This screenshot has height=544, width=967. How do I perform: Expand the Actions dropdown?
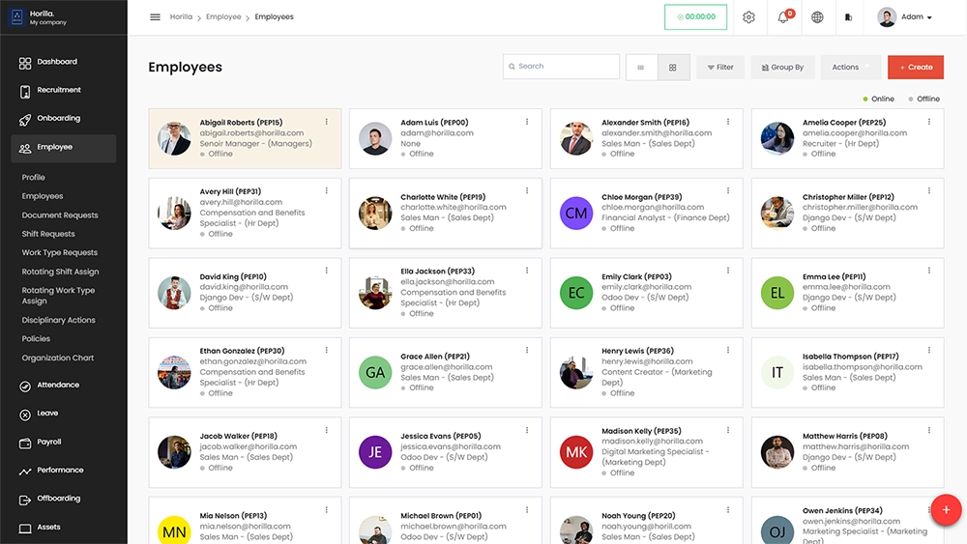850,67
